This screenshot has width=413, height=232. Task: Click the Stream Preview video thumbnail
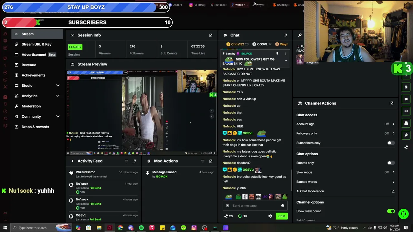click(x=142, y=112)
